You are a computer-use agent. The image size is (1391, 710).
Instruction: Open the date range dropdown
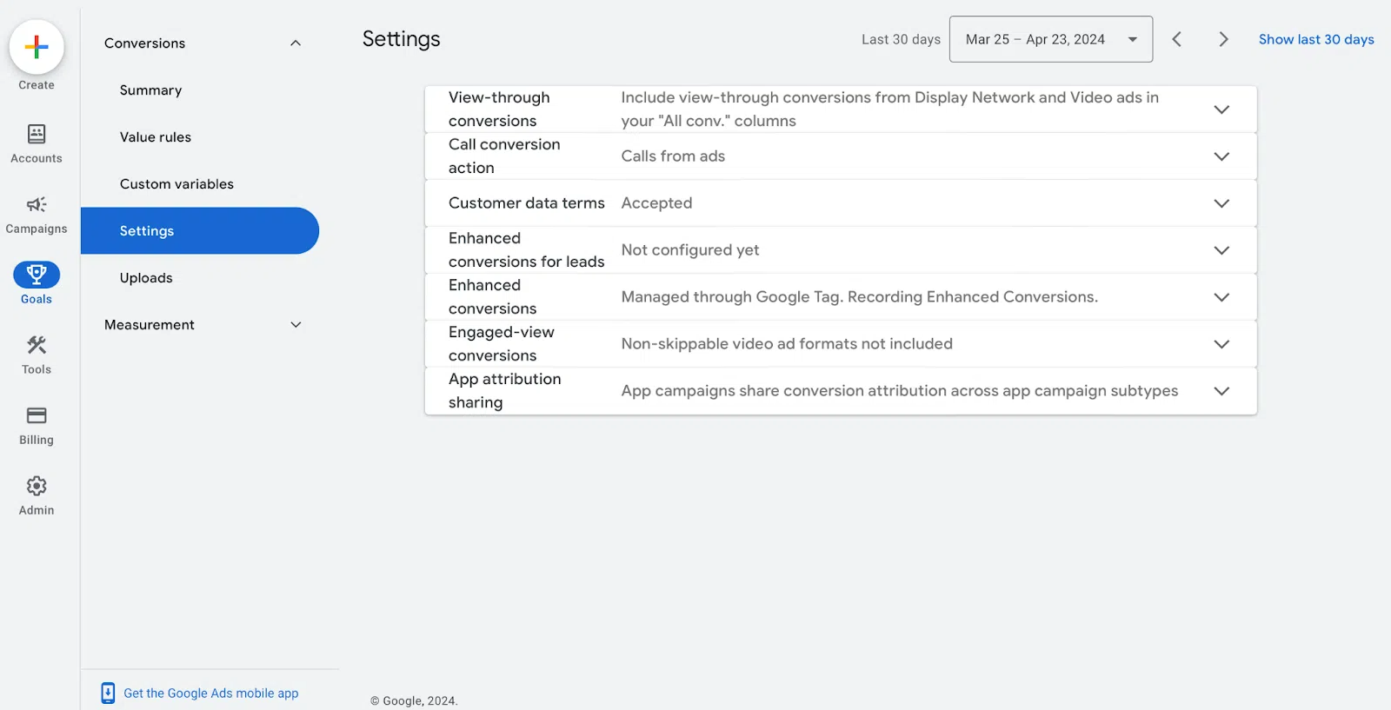pos(1050,39)
